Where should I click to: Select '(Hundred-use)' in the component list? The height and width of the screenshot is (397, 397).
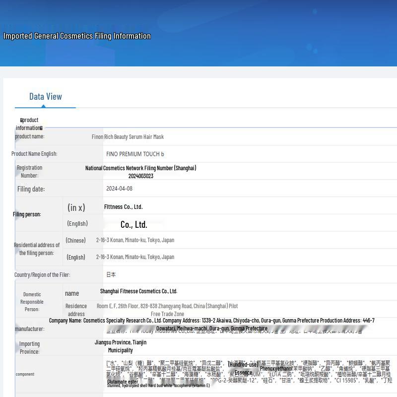pos(243,364)
